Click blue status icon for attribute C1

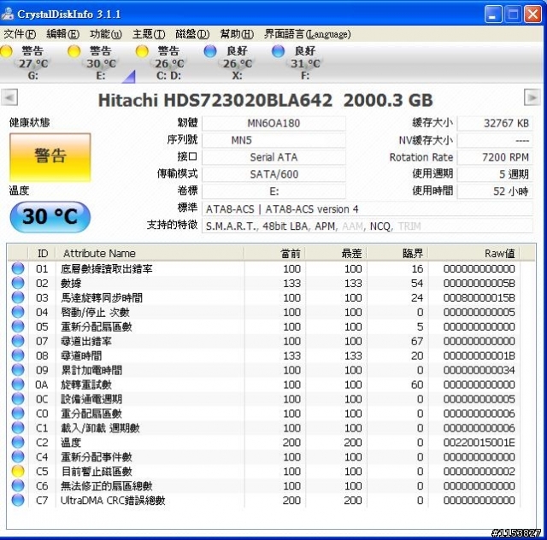pos(18,428)
